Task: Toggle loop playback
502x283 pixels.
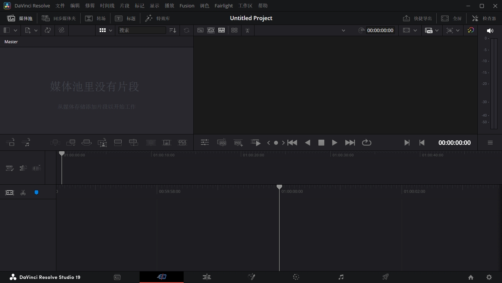Action: (x=367, y=143)
